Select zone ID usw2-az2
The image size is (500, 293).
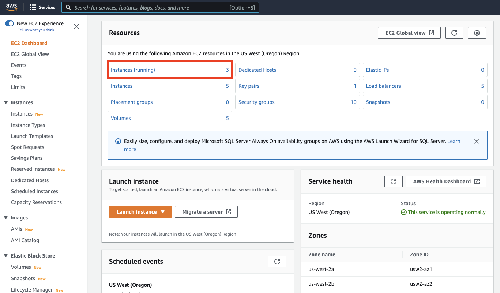click(x=421, y=284)
